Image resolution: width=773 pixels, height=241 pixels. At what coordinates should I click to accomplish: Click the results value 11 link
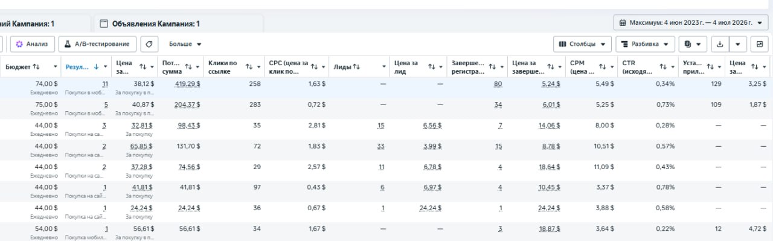tap(105, 84)
